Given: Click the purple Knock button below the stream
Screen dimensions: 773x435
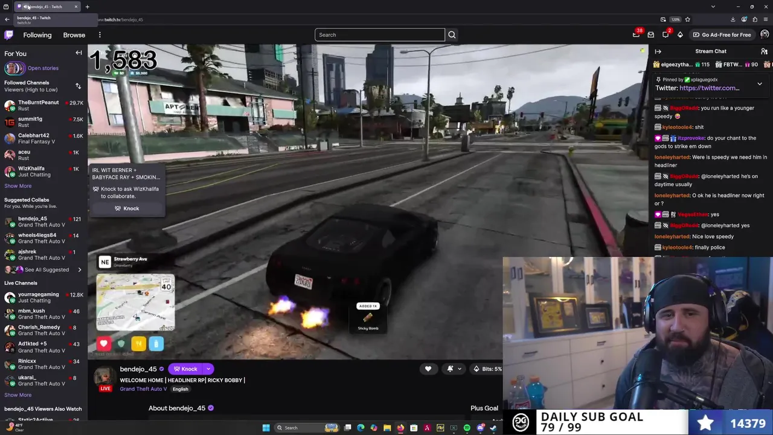Looking at the screenshot, I should 185,369.
